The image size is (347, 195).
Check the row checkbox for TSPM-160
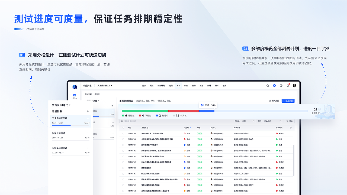pyautogui.click(x=123, y=133)
